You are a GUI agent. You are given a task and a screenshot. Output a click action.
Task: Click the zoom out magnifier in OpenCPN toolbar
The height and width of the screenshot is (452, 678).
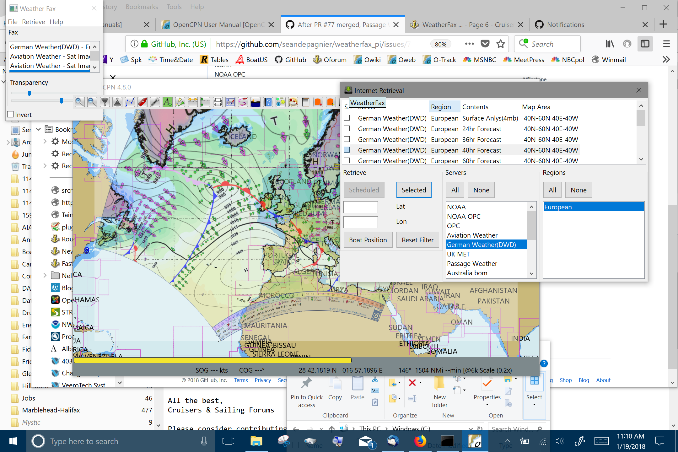pyautogui.click(x=92, y=102)
